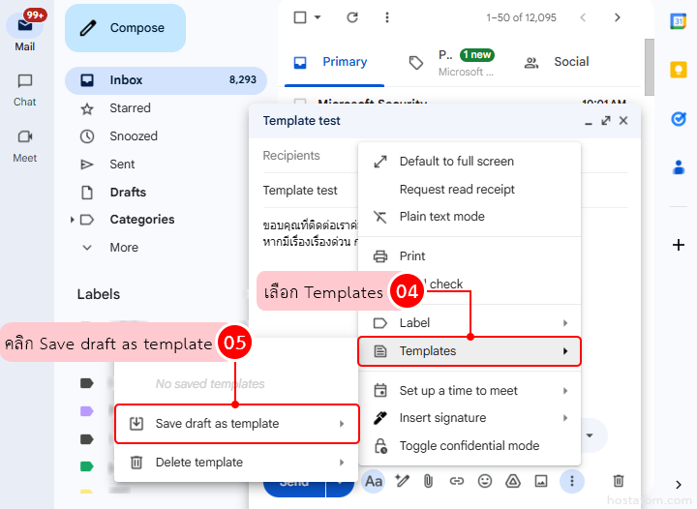This screenshot has height=509, width=697.
Task: Open the Label submenu
Action: (470, 323)
